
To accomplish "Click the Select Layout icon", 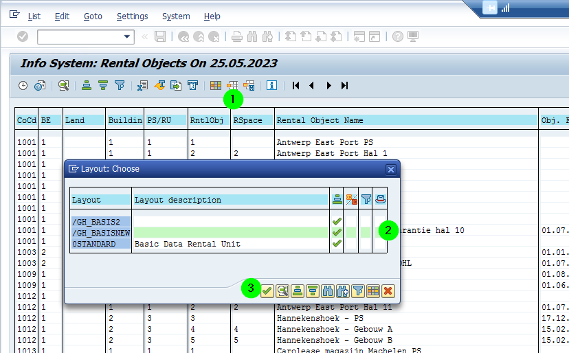I will click(232, 86).
